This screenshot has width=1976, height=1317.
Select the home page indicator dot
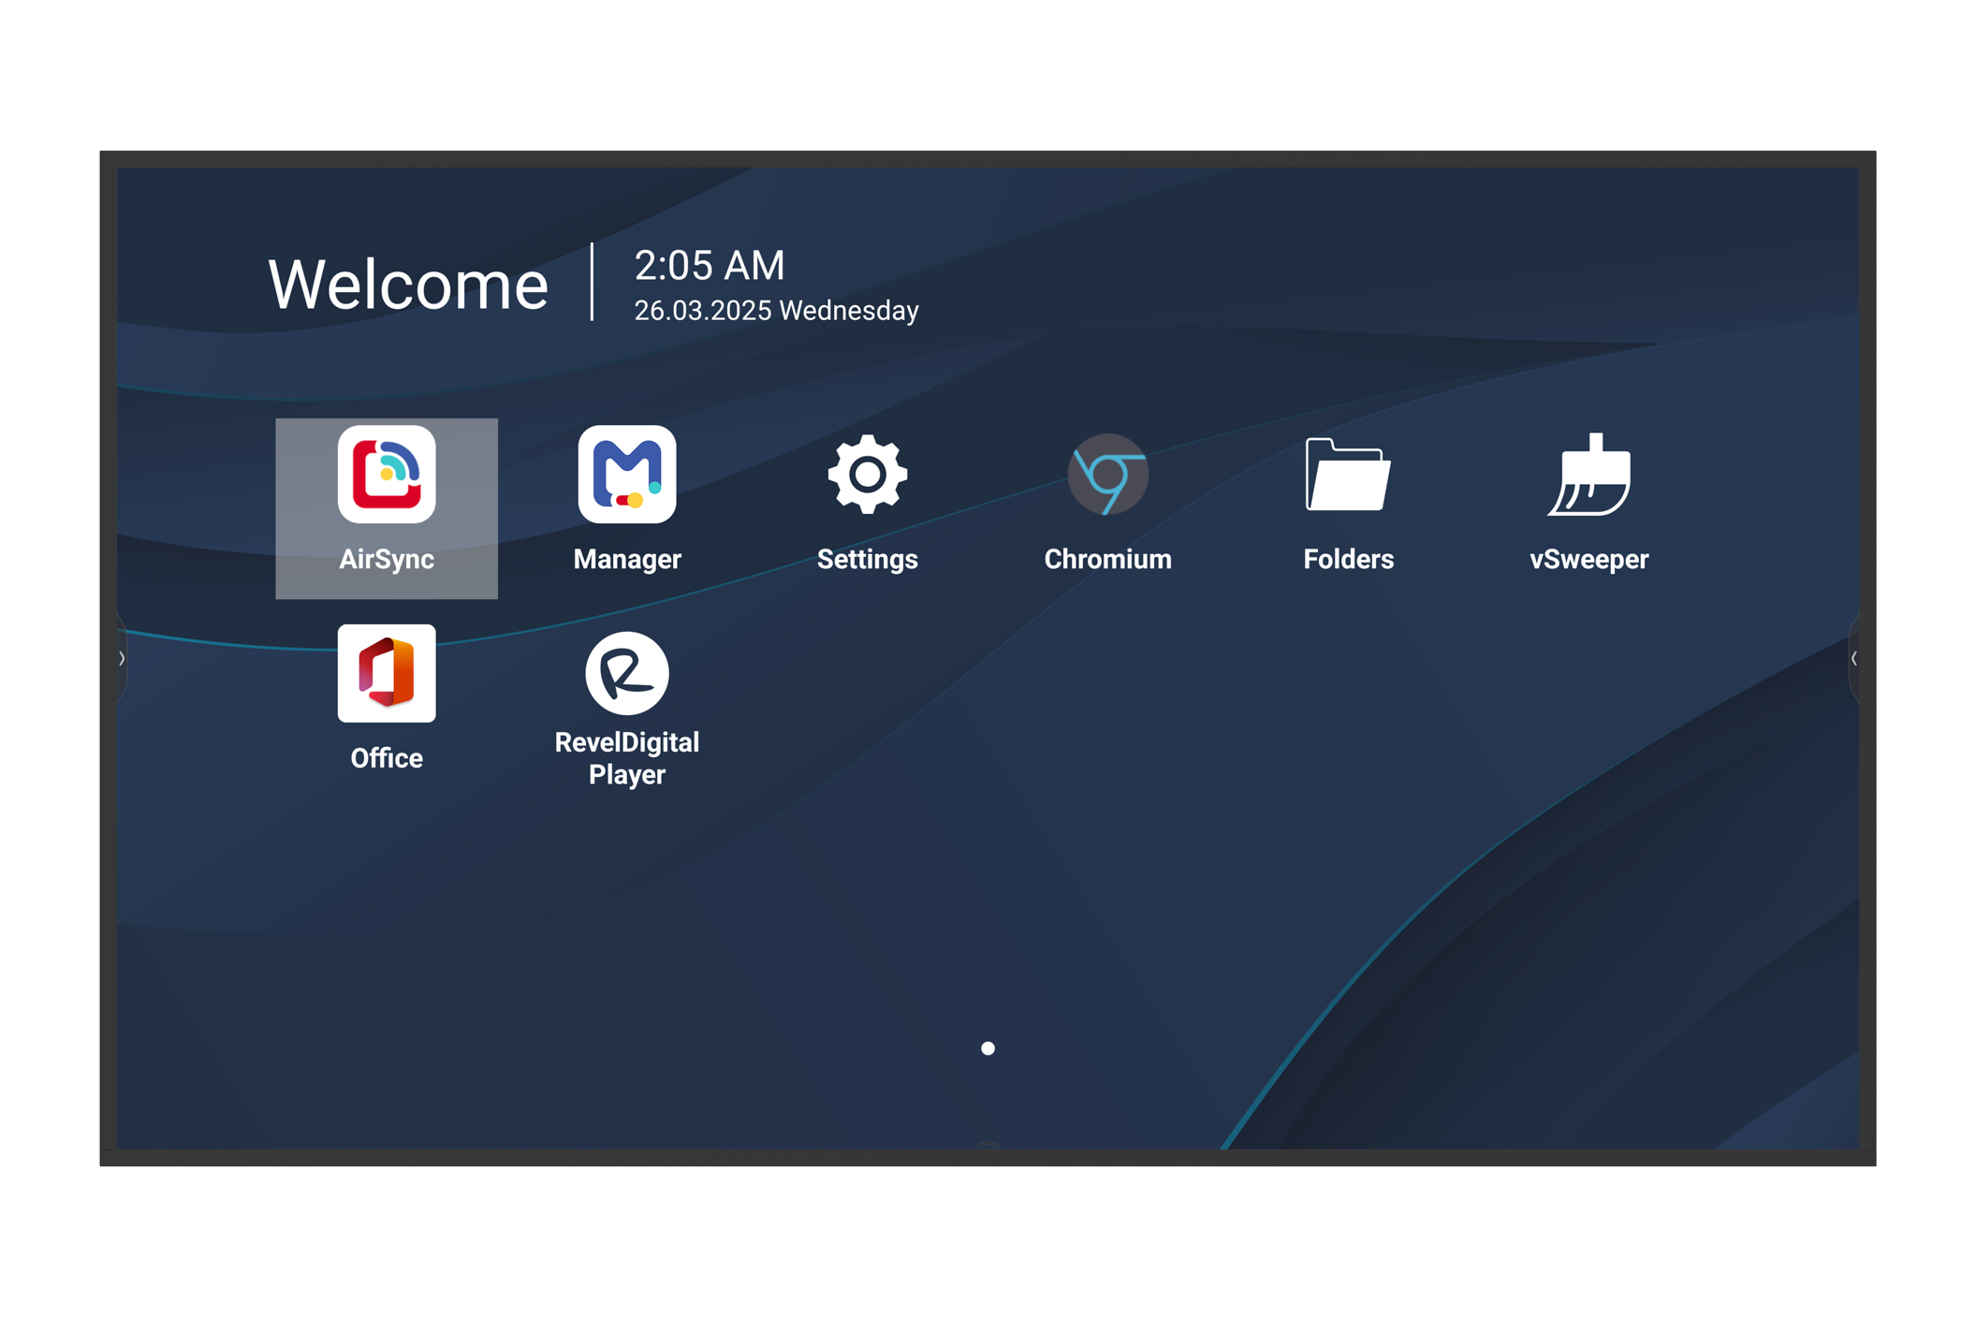pos(988,1048)
